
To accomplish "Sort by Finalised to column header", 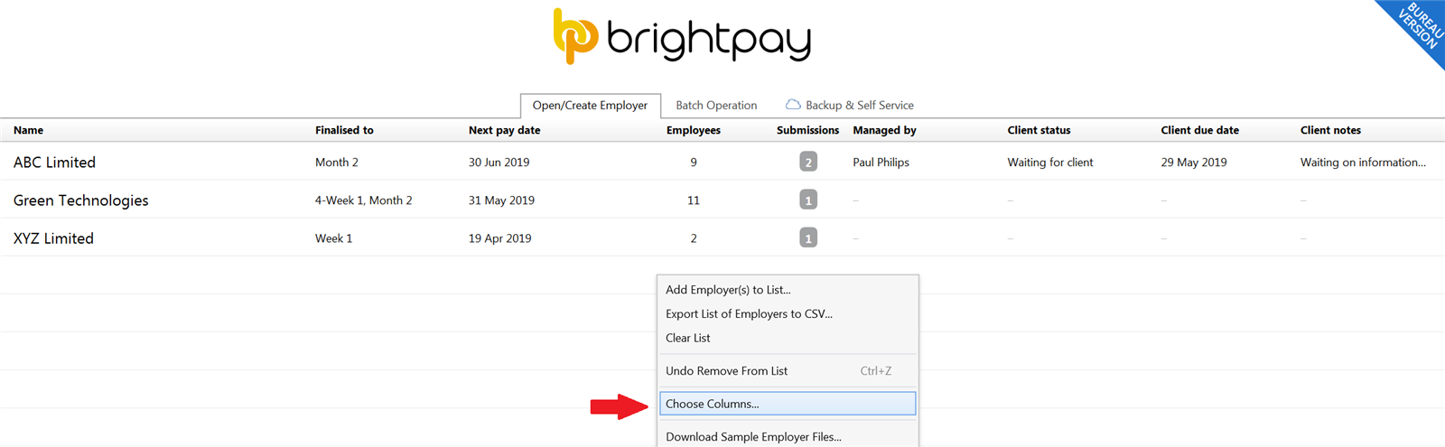I will tap(344, 130).
